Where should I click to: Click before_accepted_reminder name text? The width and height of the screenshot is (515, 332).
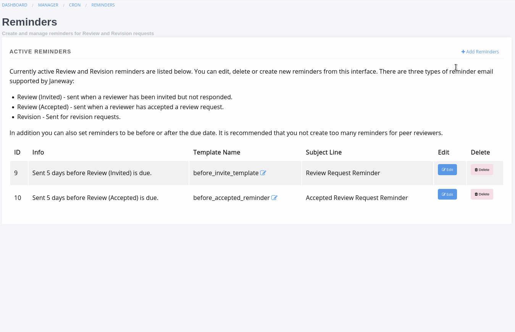pos(231,198)
